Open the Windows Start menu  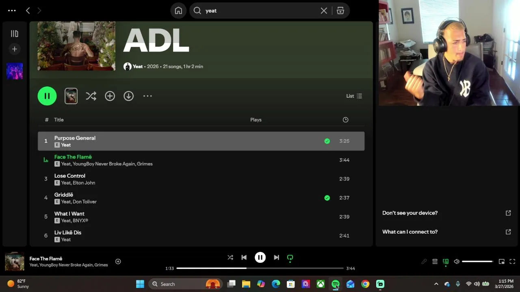point(140,284)
